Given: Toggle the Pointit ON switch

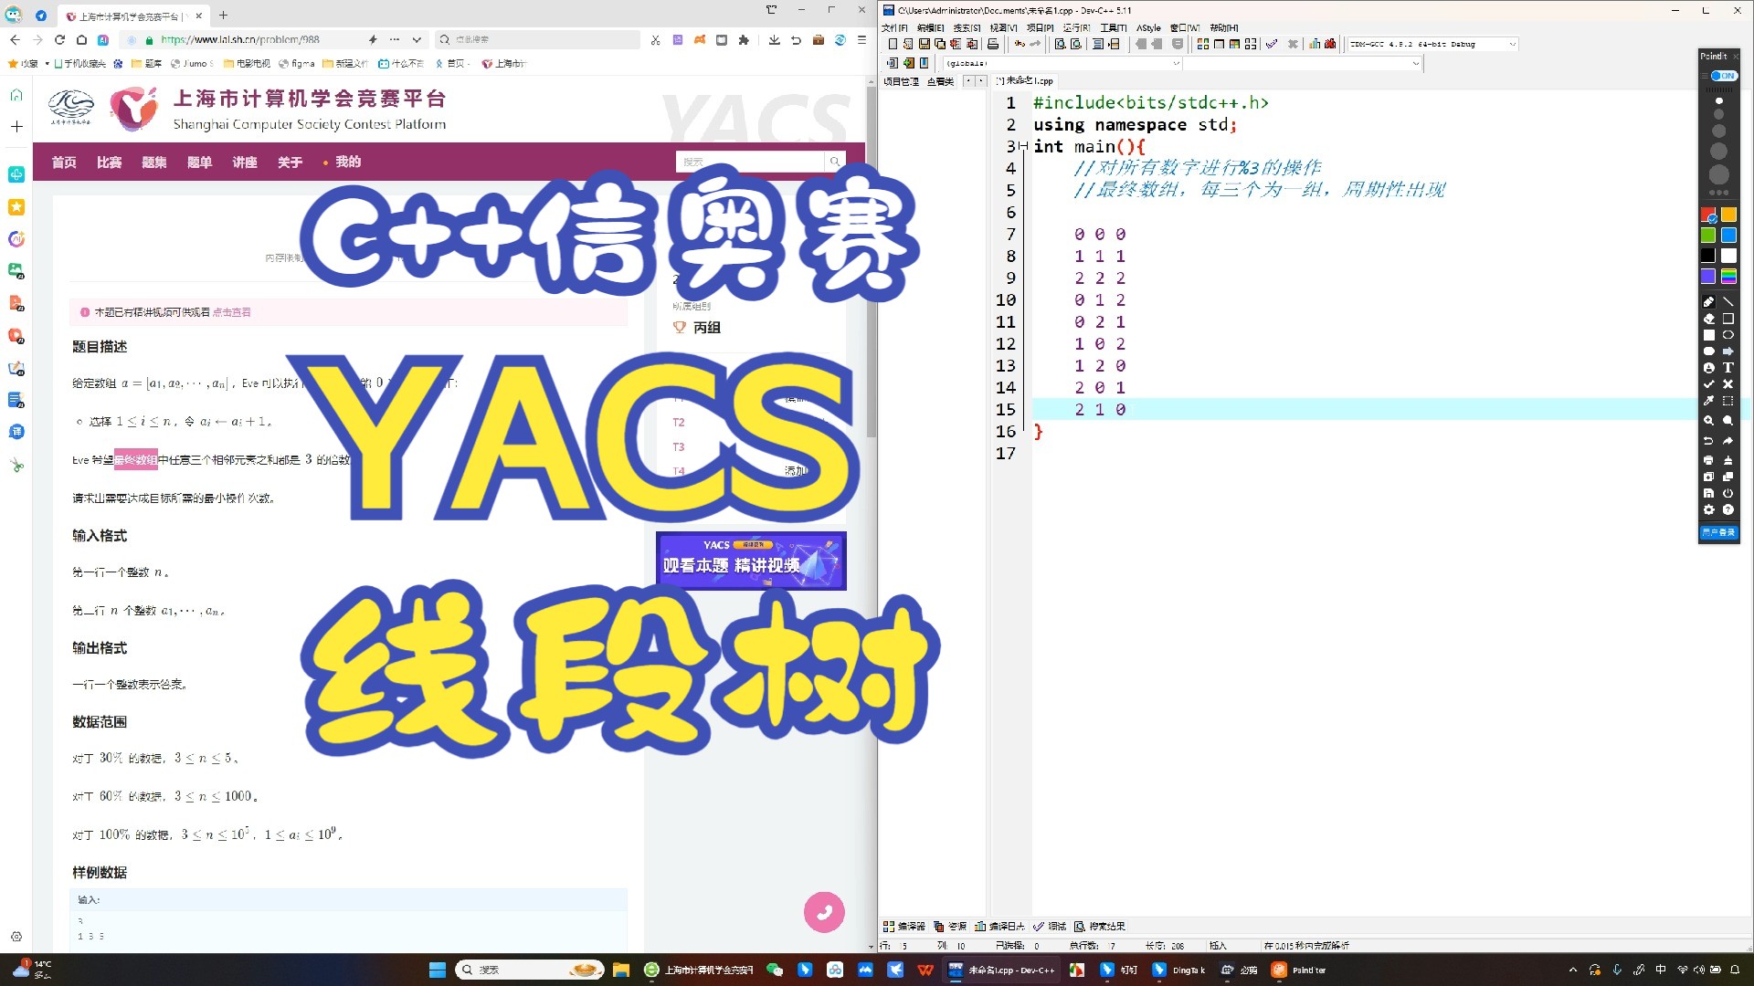Looking at the screenshot, I should tap(1723, 76).
